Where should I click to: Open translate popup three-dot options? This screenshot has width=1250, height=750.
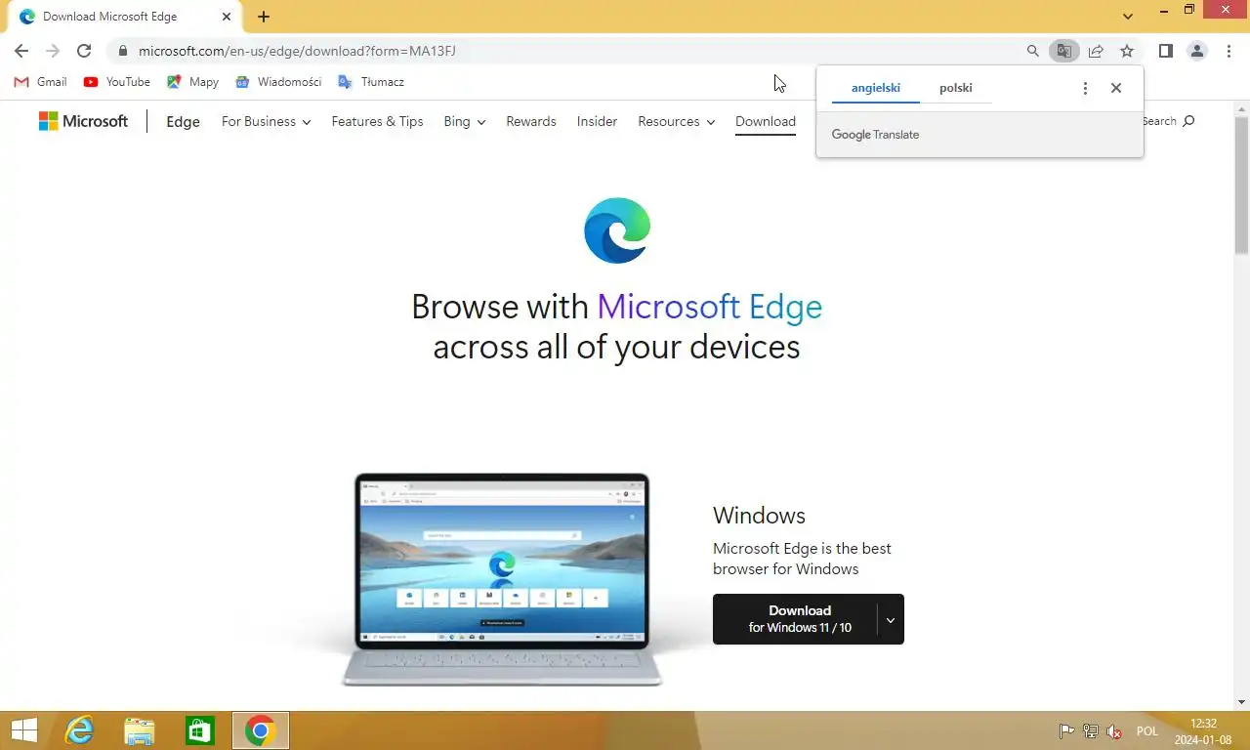1085,88
